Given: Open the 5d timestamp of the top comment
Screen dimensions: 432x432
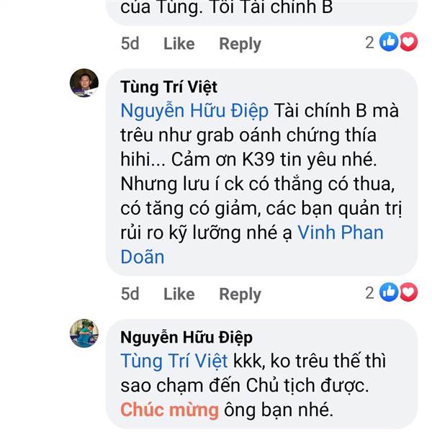Looking at the screenshot, I should coord(130,43).
